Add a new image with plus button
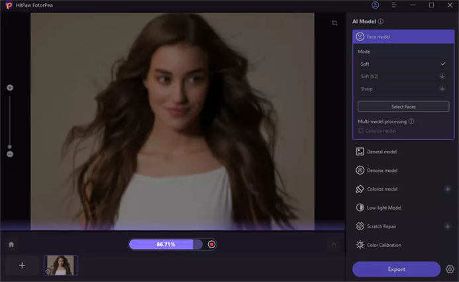Image resolution: width=459 pixels, height=282 pixels. click(x=22, y=265)
